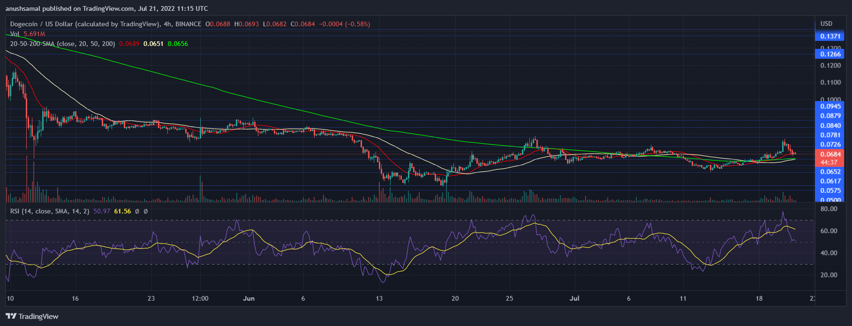Click the 80.00 level on RSI scale
The width and height of the screenshot is (852, 326).
(x=829, y=209)
